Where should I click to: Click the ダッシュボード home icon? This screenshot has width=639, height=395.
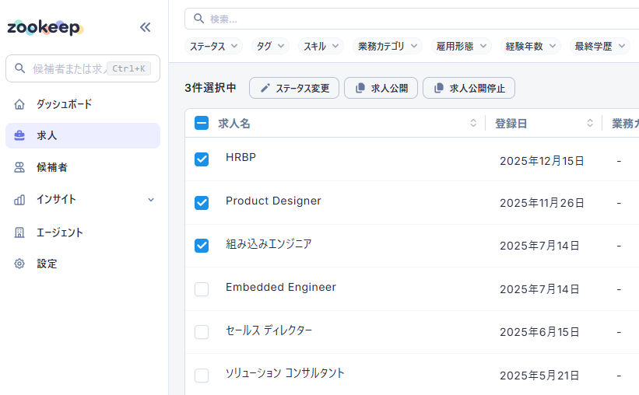pos(19,104)
